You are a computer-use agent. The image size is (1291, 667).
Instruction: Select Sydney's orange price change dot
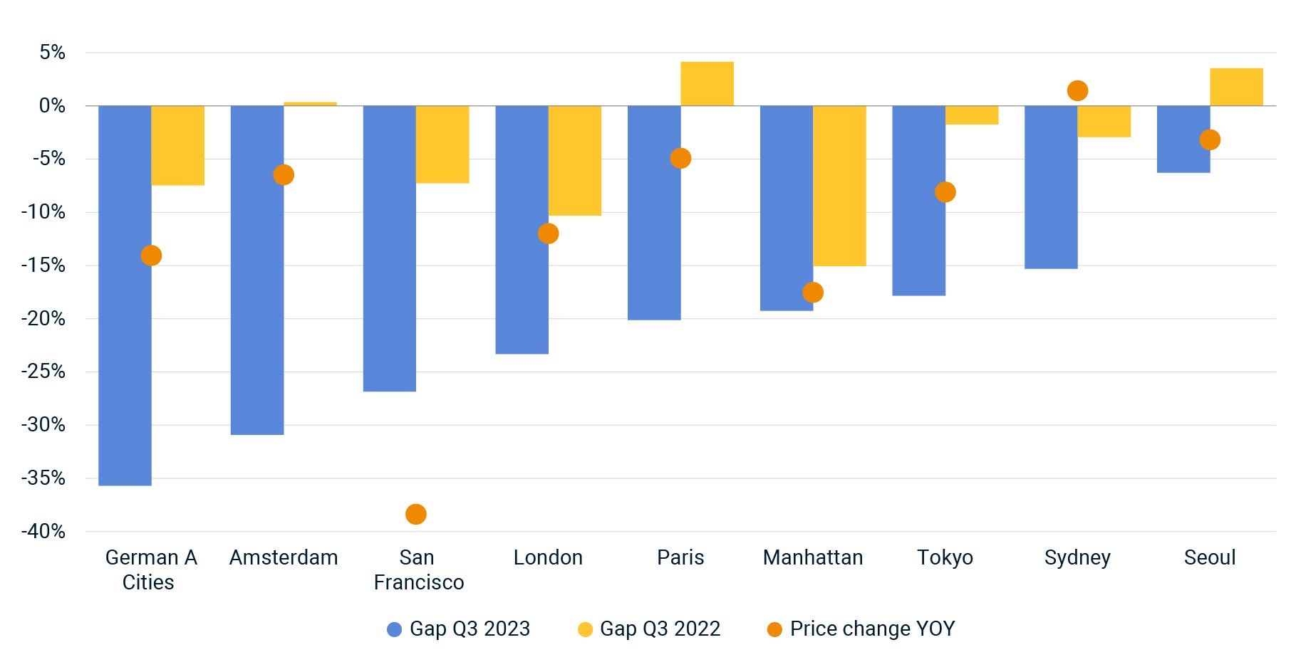pos(1077,90)
